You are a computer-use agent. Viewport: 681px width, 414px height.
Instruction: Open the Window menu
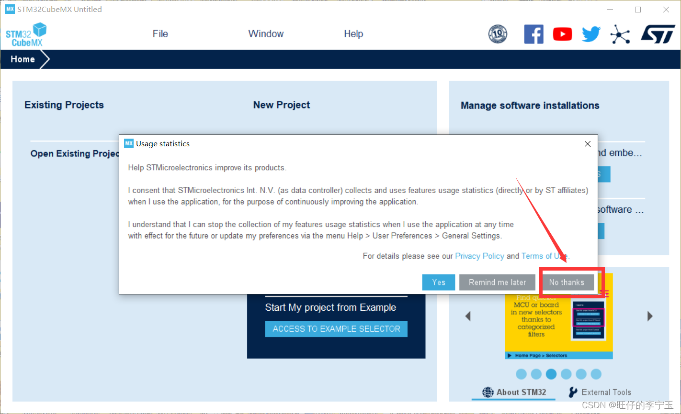[x=266, y=34]
